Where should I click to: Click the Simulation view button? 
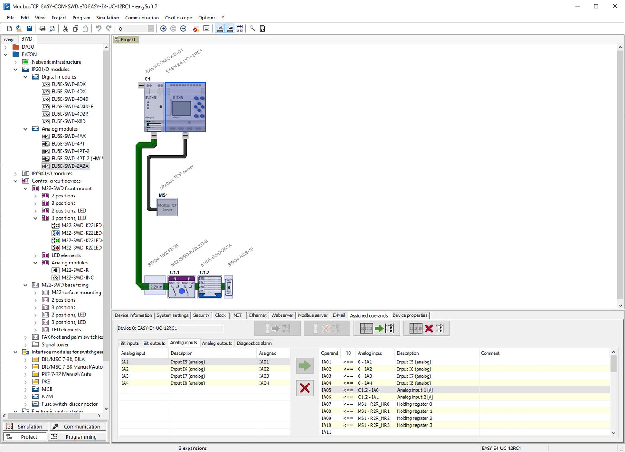[x=25, y=427]
